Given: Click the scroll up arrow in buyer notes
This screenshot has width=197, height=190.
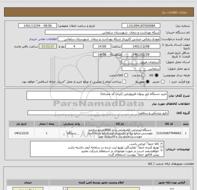Looking at the screenshot, I should pos(161,144).
